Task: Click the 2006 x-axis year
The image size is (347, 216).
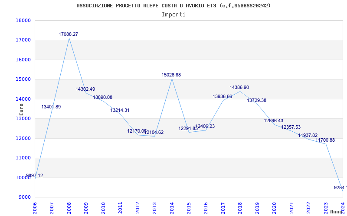Action: (35, 208)
